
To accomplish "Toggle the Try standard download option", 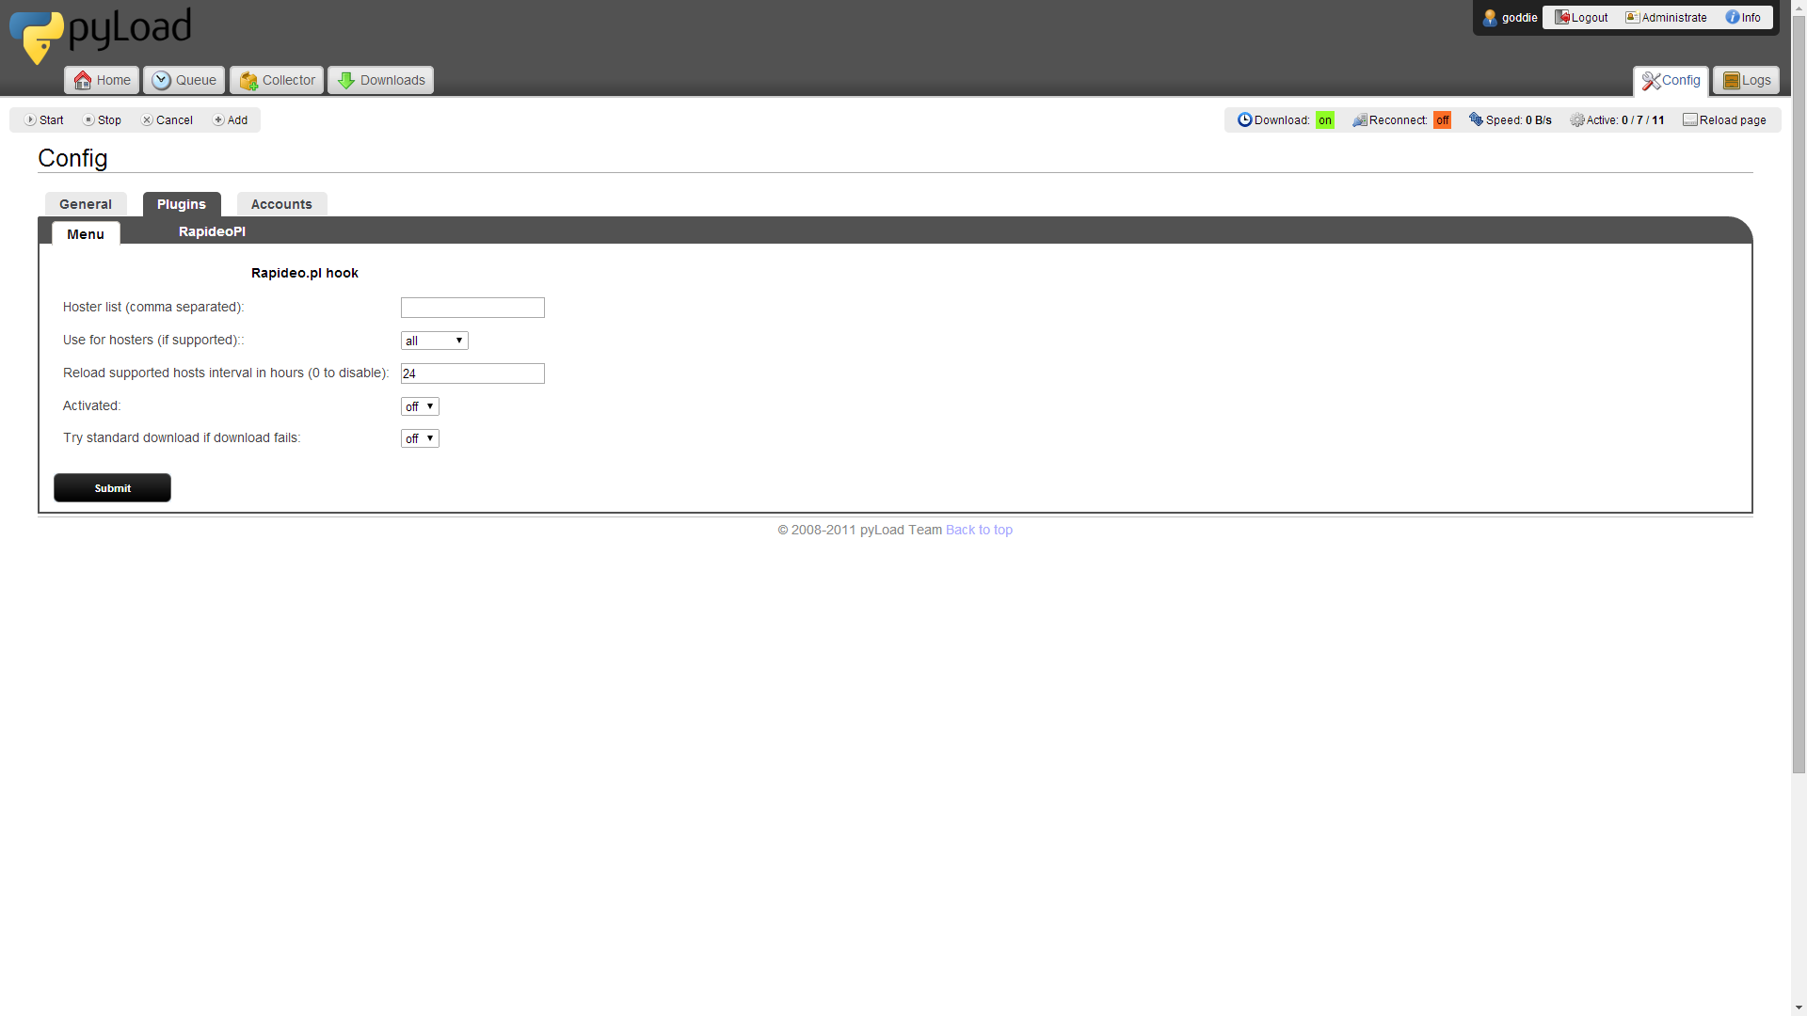I will [418, 437].
